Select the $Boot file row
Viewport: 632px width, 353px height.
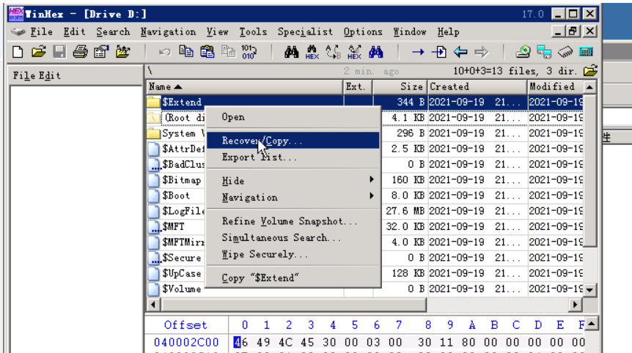pos(365,196)
